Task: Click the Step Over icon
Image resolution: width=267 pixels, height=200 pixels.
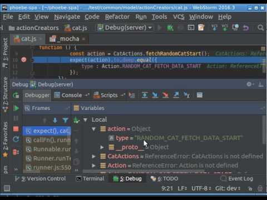Action: pyautogui.click(x=145, y=95)
